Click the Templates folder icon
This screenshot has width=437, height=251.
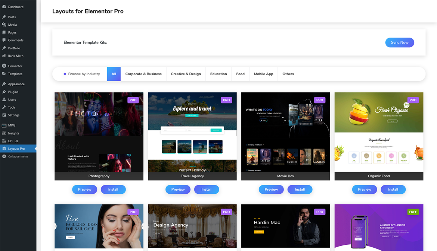point(4,74)
